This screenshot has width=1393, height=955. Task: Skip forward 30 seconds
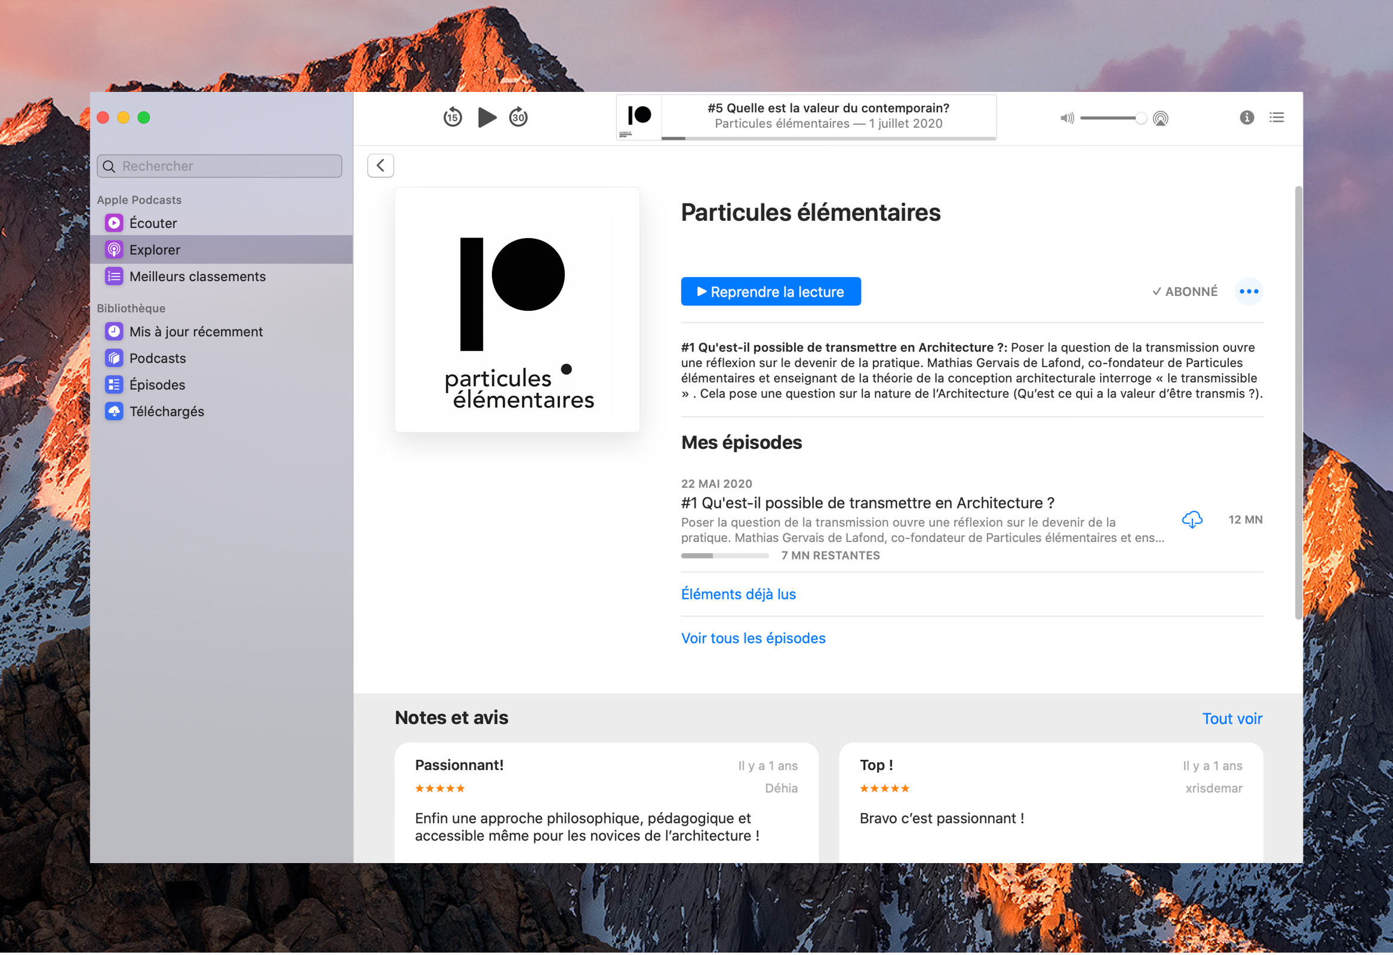pos(518,117)
